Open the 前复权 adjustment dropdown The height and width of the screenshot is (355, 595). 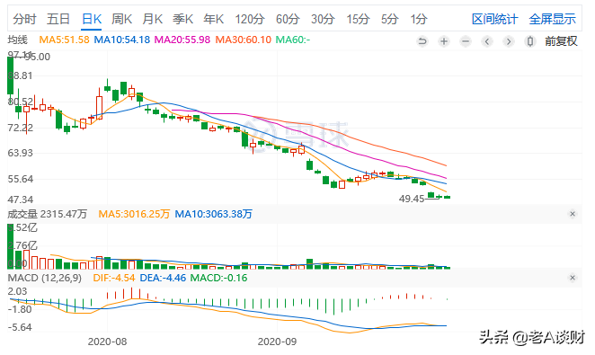(x=561, y=41)
